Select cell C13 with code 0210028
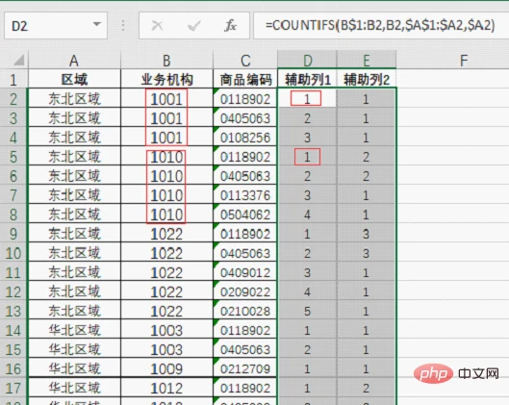509x405 pixels. point(245,311)
